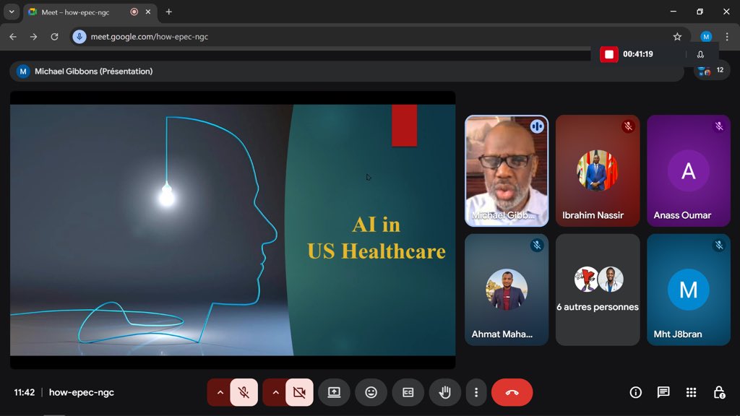The image size is (740, 416).
Task: Expand camera device options chevron
Action: tap(275, 392)
